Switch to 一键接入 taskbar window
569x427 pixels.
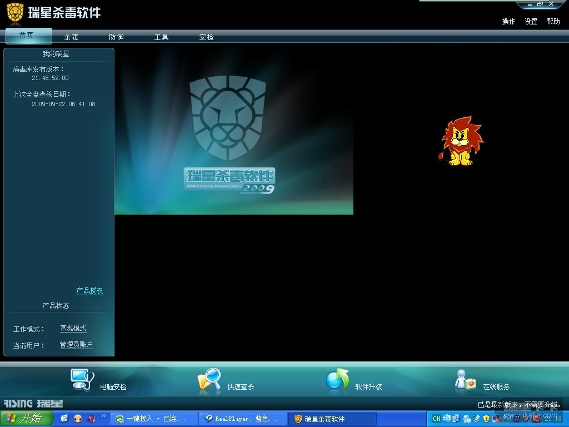pyautogui.click(x=153, y=419)
